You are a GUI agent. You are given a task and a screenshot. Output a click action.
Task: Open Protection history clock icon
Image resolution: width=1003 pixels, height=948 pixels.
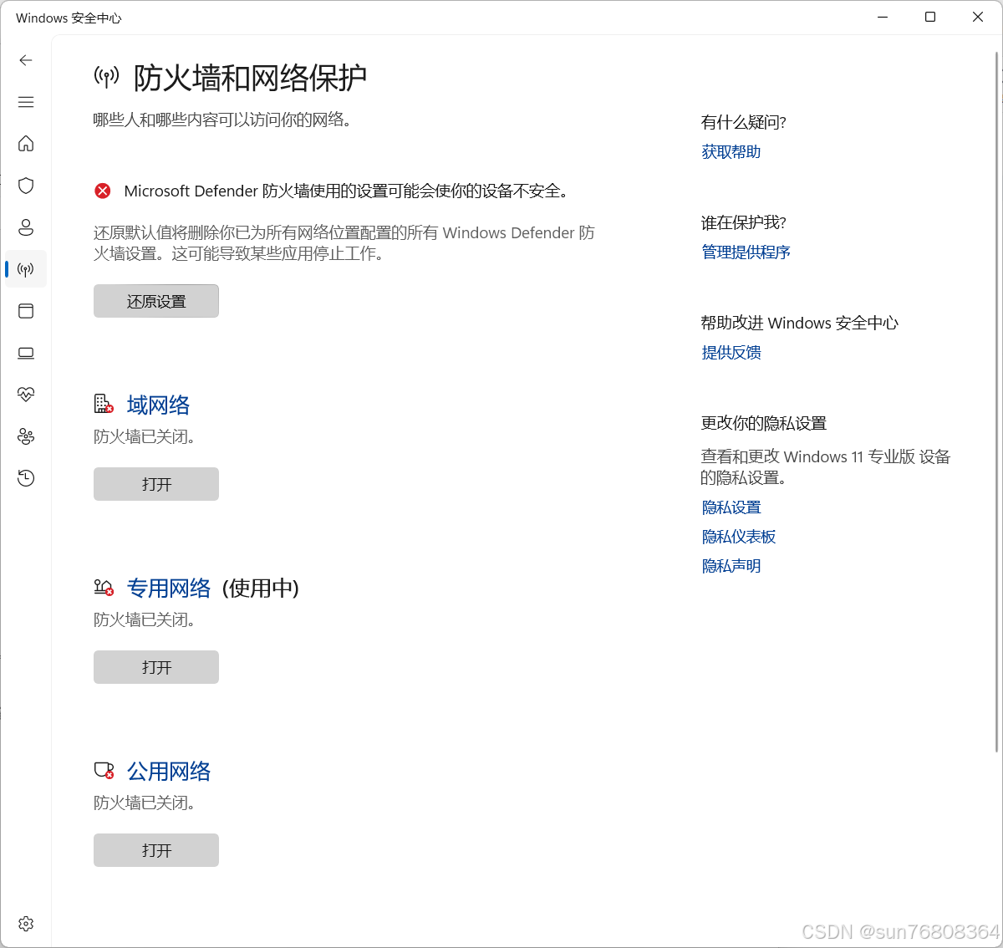(x=26, y=478)
